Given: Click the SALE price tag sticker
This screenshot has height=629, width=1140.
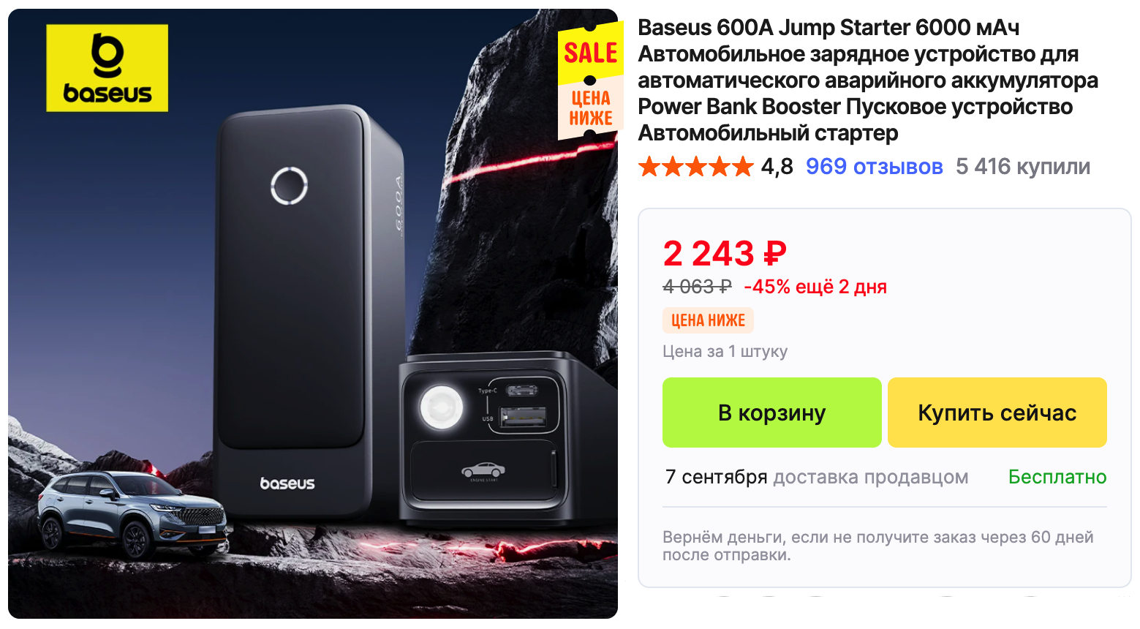Looking at the screenshot, I should coord(590,81).
